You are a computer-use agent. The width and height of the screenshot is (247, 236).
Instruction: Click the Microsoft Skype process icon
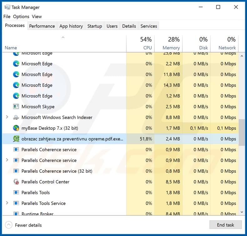click(x=16, y=106)
